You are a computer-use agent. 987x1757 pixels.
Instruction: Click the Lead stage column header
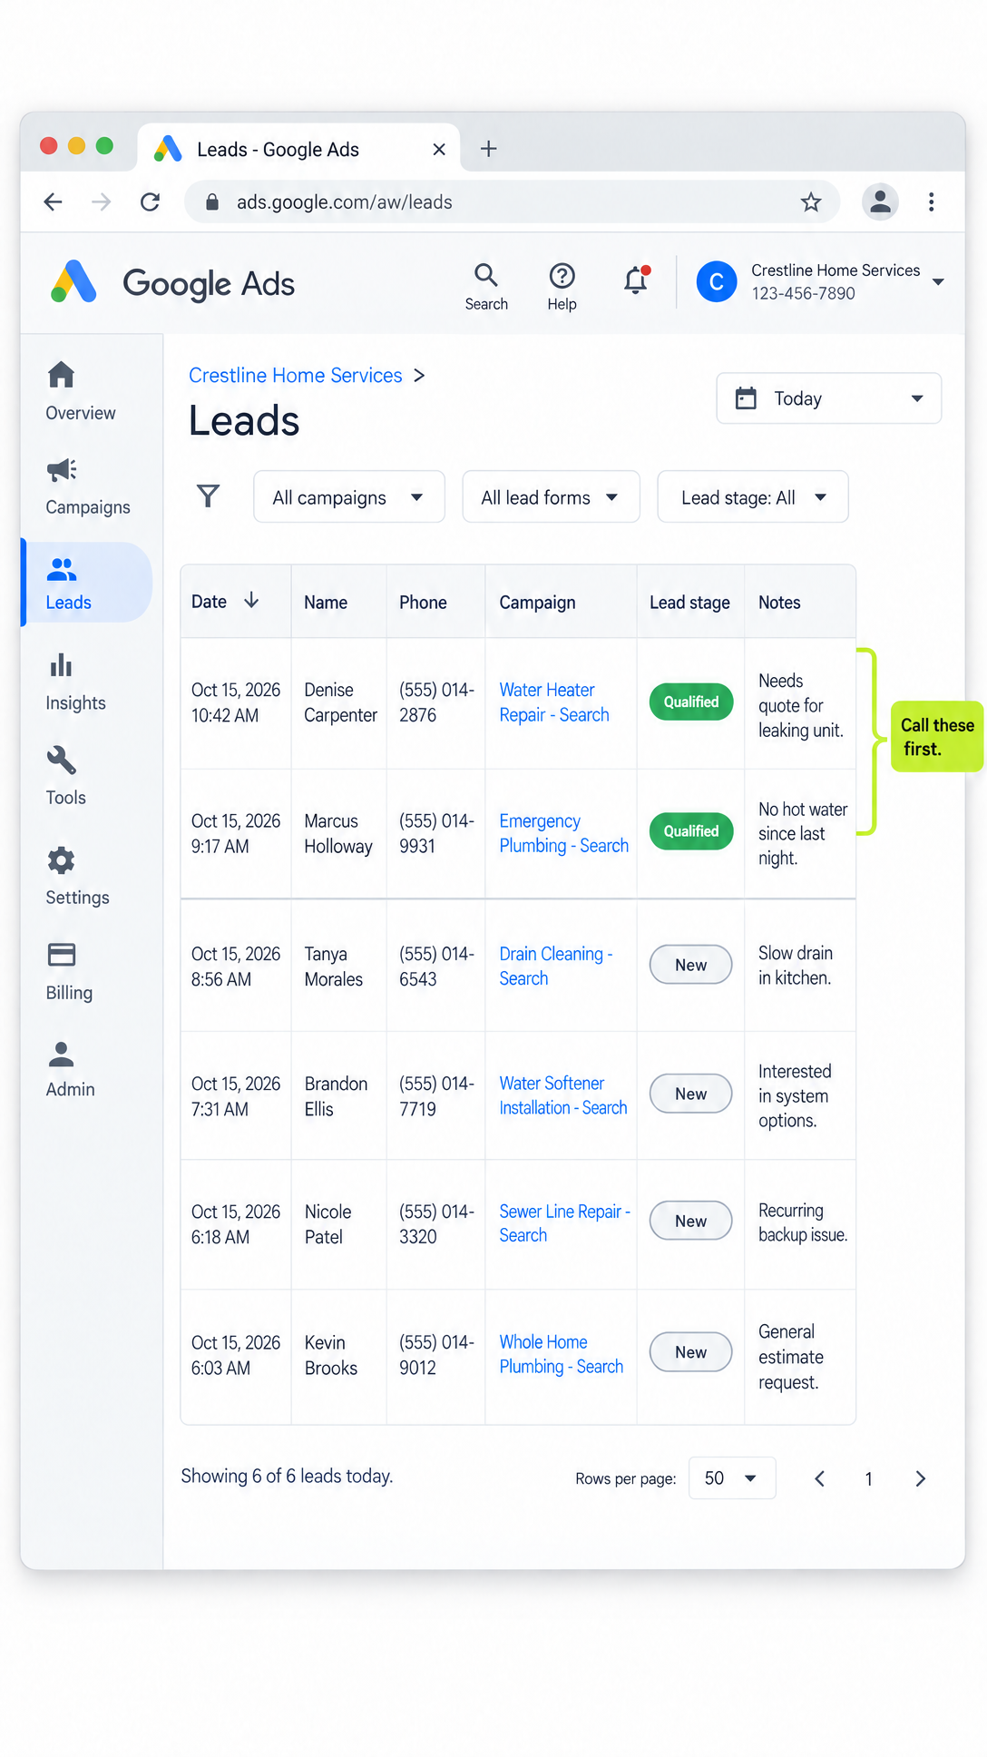pyautogui.click(x=689, y=602)
